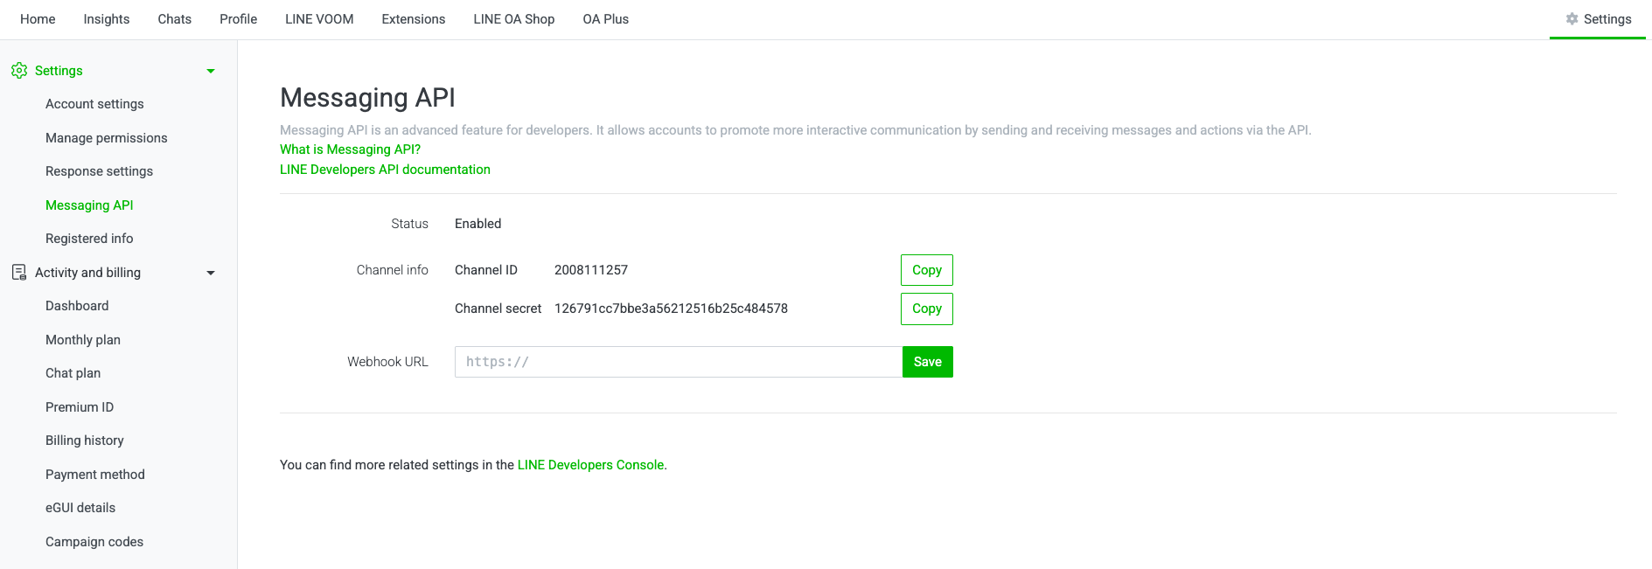Select Messaging API in sidebar
Viewport: 1652px width, 569px height.
click(x=89, y=205)
